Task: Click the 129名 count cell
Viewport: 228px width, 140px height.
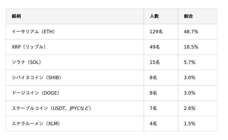Action: click(x=156, y=32)
